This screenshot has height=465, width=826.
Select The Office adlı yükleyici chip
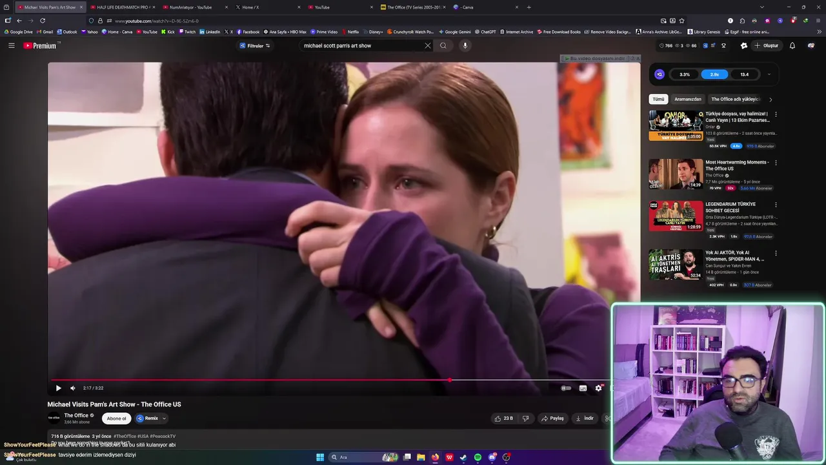pyautogui.click(x=735, y=99)
